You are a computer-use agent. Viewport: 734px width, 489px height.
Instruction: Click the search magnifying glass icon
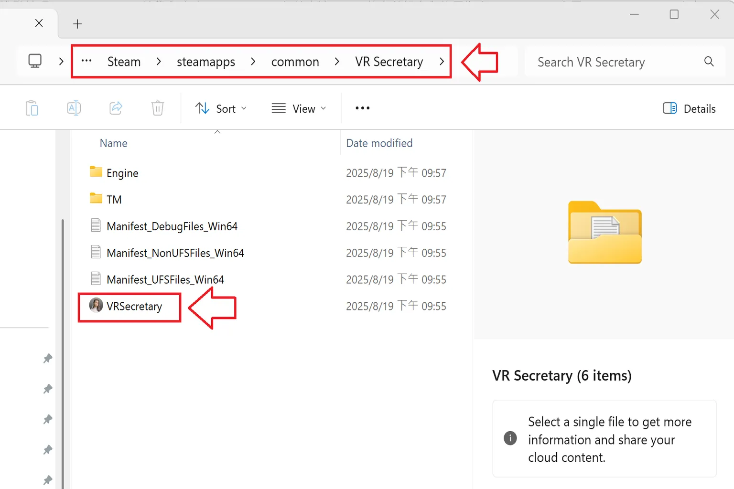point(709,62)
